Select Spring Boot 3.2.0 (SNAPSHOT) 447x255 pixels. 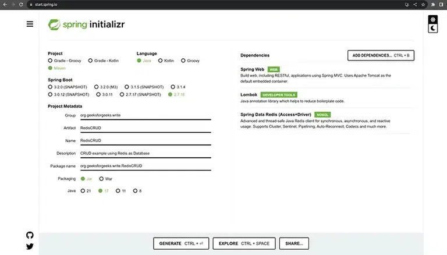pos(68,87)
